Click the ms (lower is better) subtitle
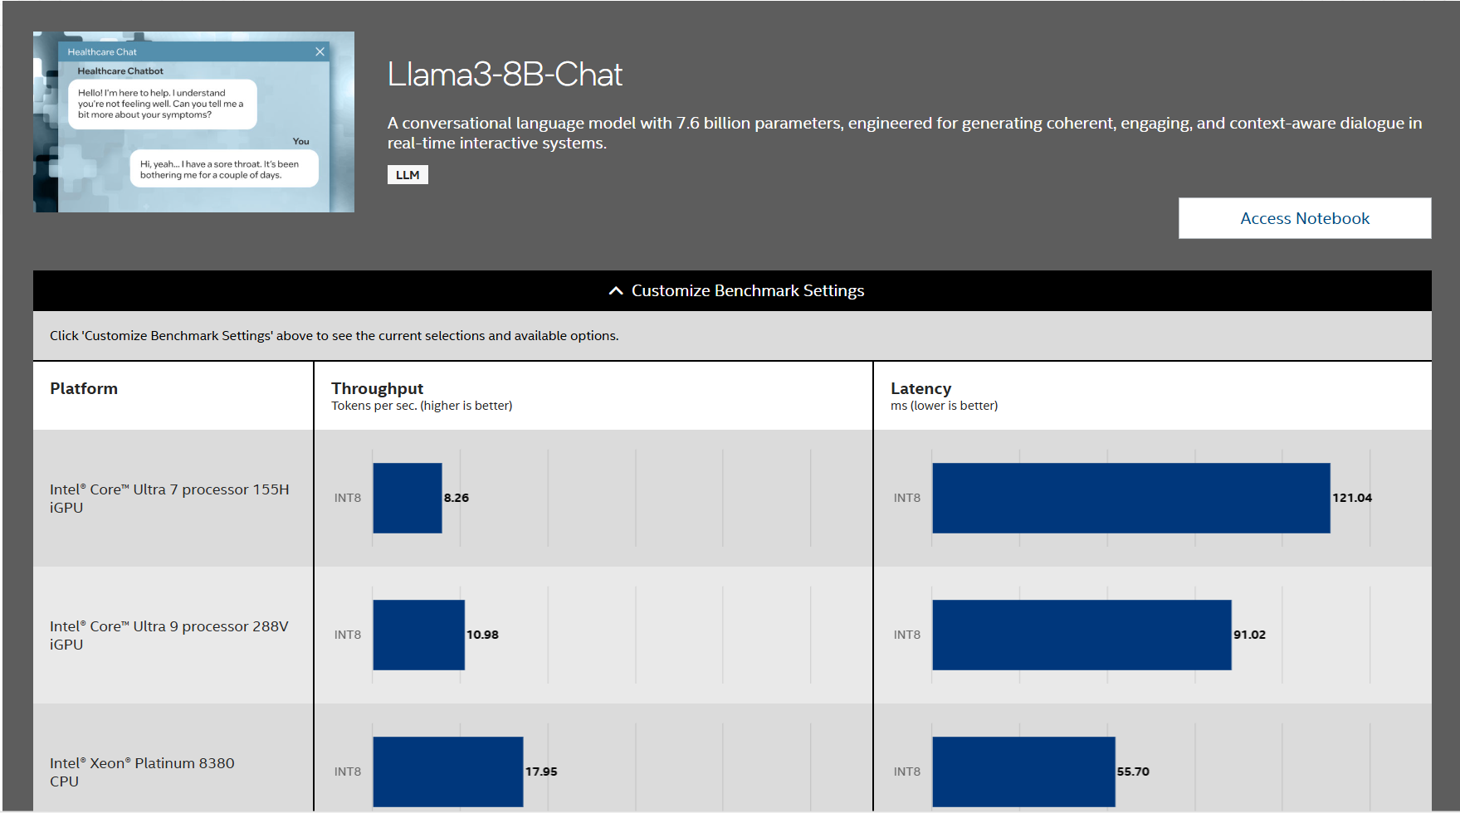Image resolution: width=1460 pixels, height=813 pixels. tap(945, 406)
